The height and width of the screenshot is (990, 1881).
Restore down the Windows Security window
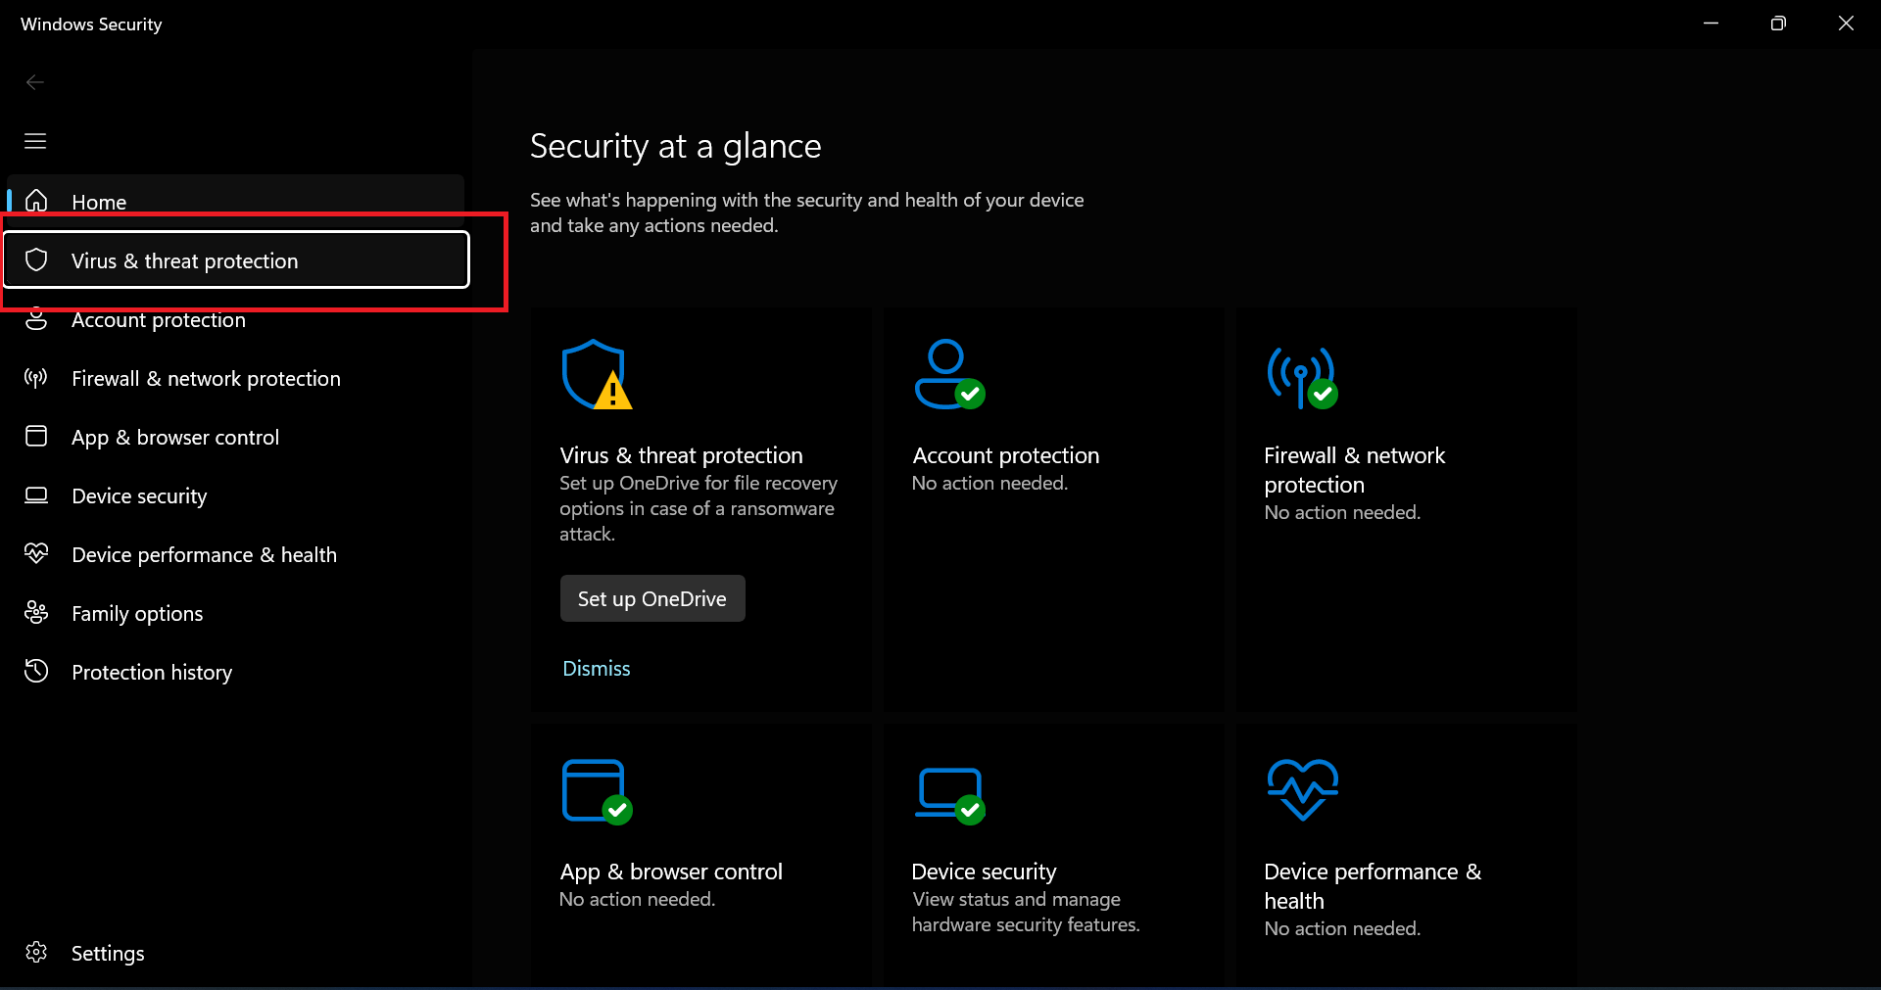(1778, 24)
